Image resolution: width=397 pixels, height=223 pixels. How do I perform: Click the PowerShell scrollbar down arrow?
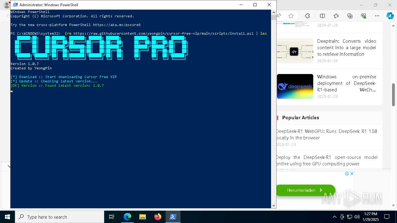(274, 205)
